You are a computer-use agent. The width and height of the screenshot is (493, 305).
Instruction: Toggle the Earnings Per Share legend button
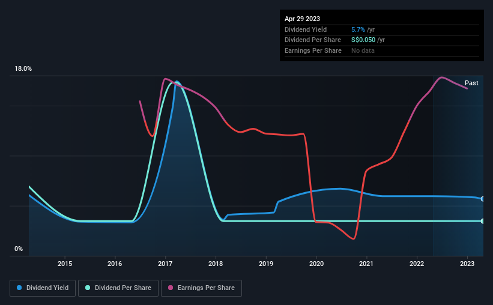point(201,288)
